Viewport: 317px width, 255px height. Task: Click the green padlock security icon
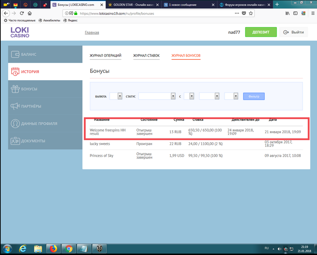point(76,13)
